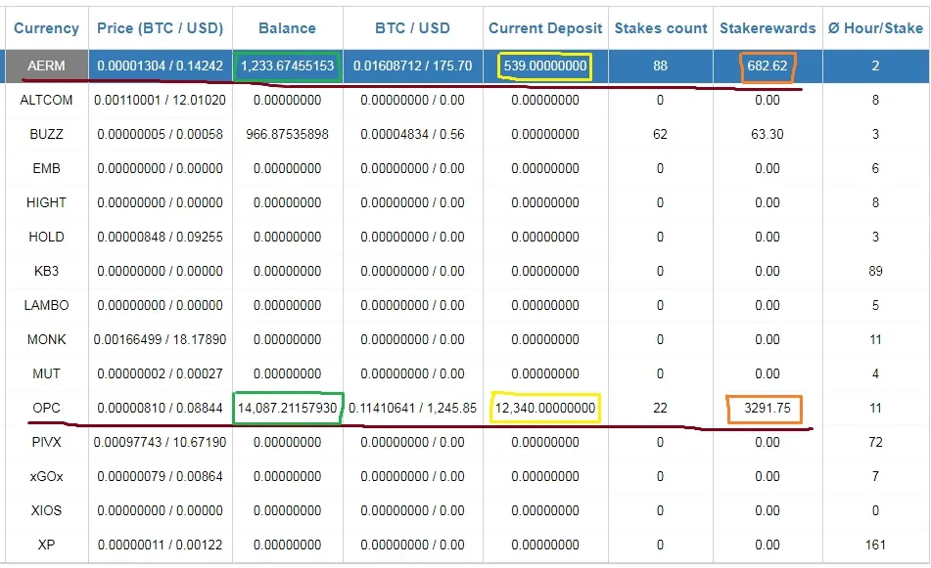931x568 pixels.
Task: Click BUZZ stakes count 62
Action: tap(660, 135)
